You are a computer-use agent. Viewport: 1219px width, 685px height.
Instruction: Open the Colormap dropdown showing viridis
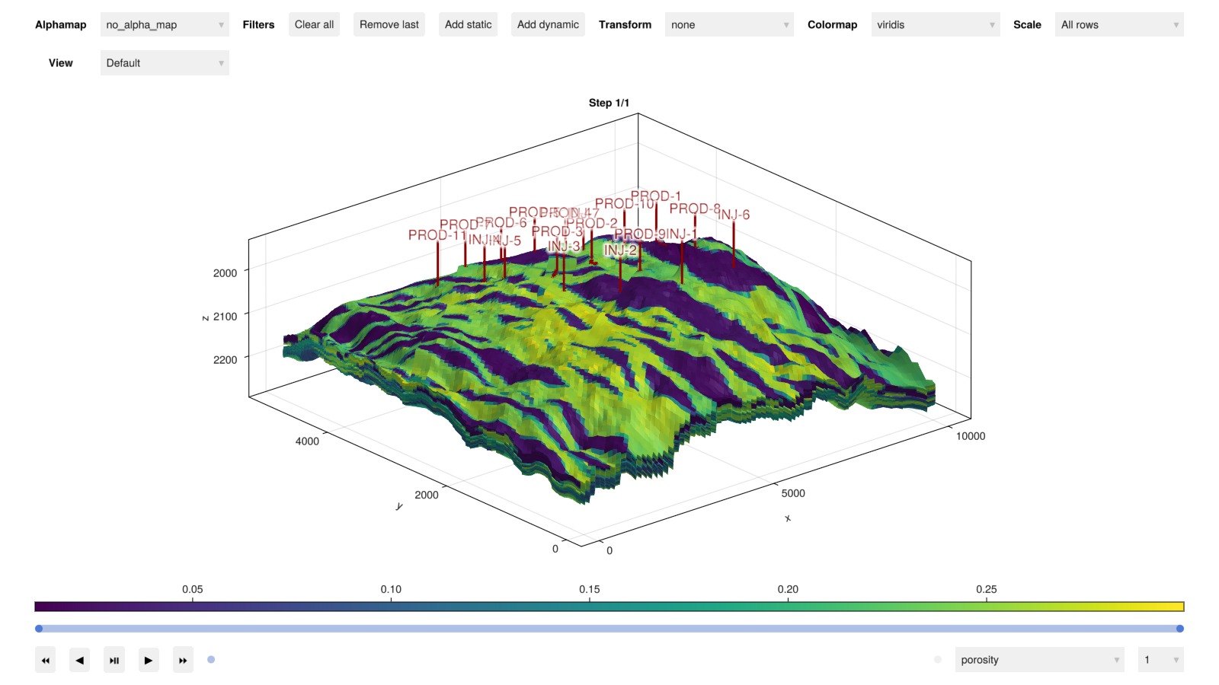(935, 24)
